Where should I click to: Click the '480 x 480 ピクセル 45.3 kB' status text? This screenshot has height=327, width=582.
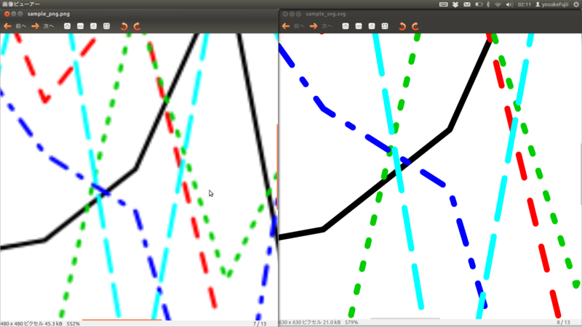pyautogui.click(x=31, y=323)
